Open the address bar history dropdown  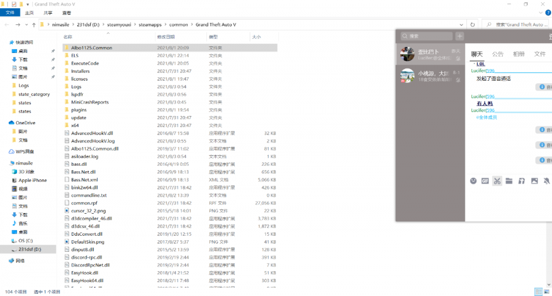point(461,25)
